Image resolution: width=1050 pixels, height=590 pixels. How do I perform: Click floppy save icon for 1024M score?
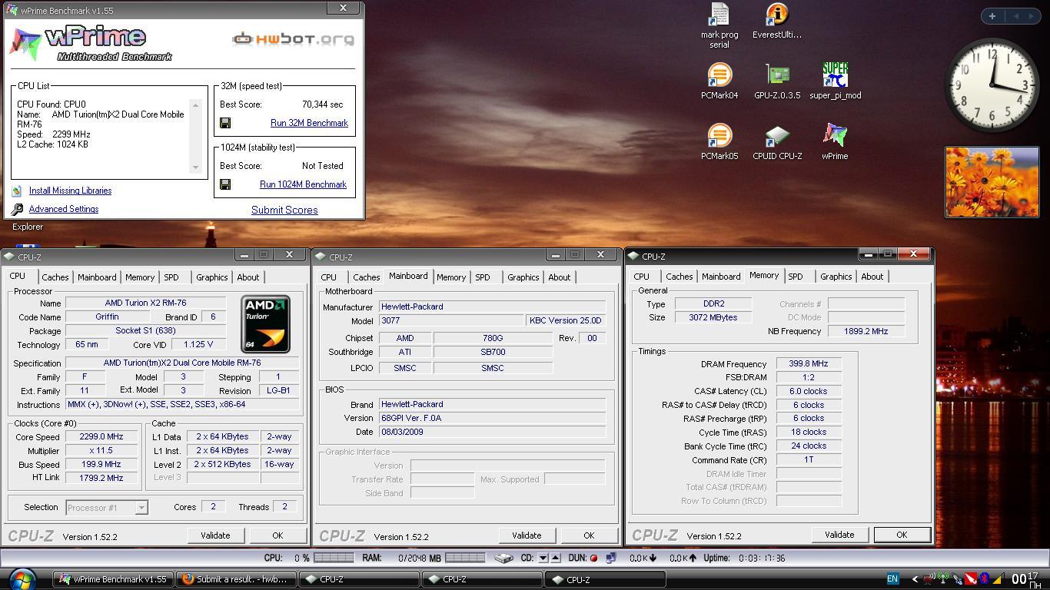pos(225,184)
